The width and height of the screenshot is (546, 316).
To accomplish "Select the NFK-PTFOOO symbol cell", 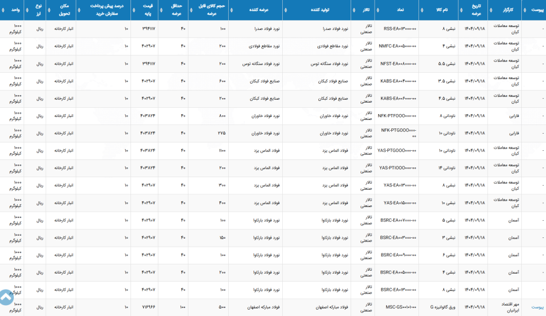I will 397,116.
